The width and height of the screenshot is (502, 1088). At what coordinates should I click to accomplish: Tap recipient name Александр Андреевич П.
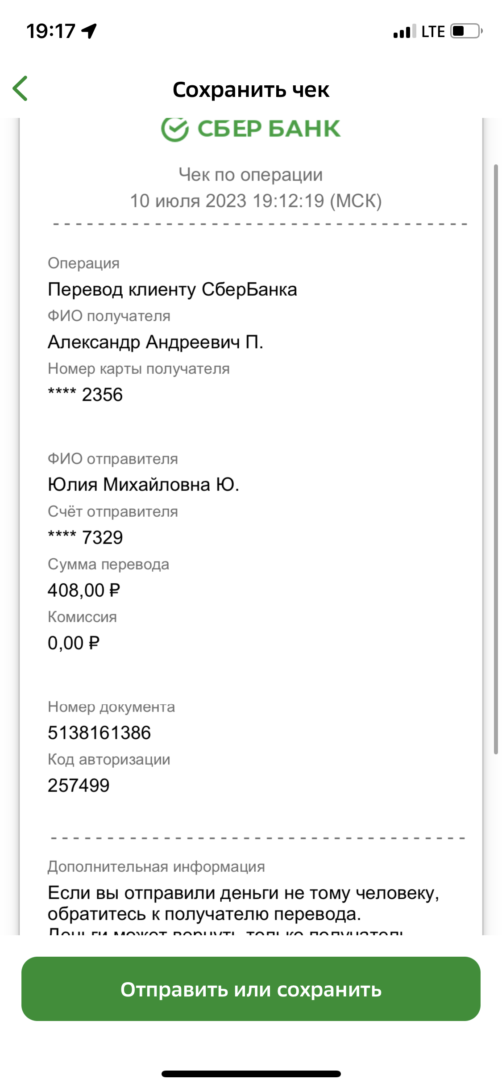[155, 342]
